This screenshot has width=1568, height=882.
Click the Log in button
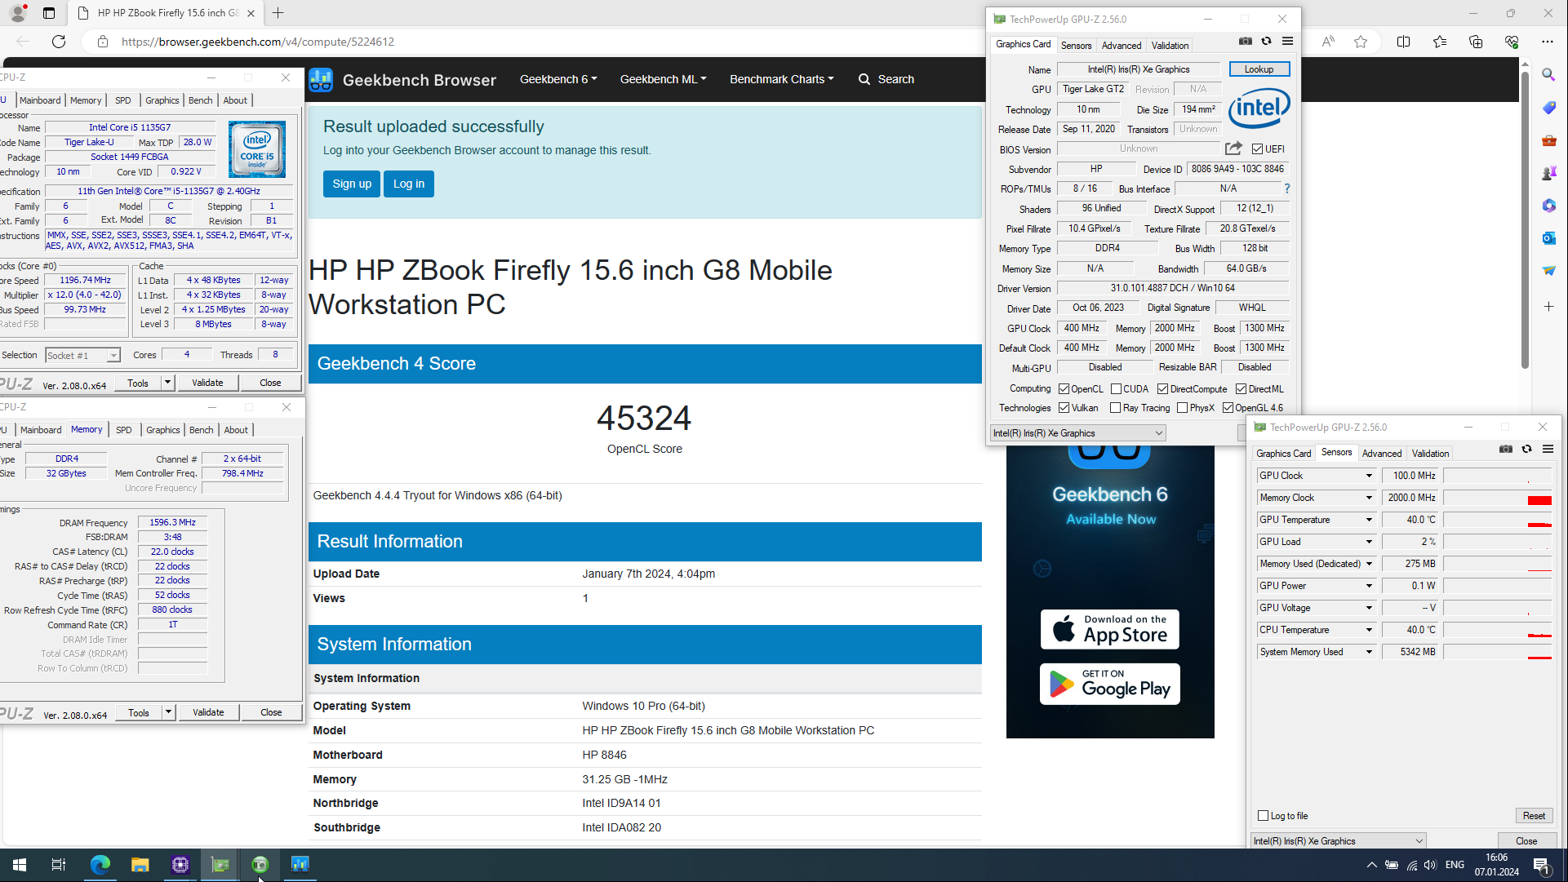coord(409,184)
